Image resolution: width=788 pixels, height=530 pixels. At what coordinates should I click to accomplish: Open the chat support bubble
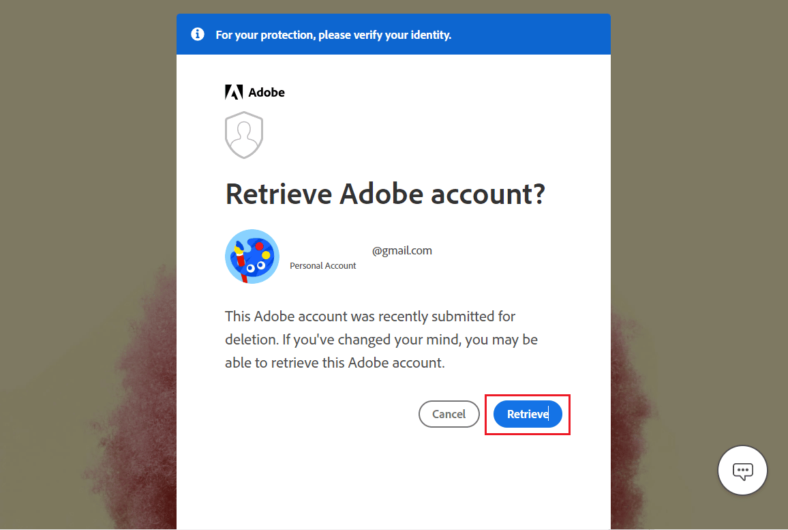[742, 471]
